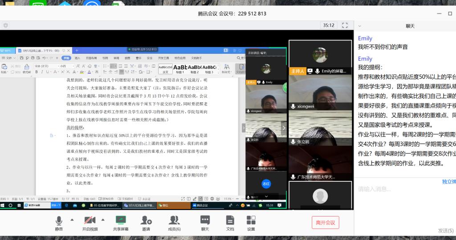Image resolution: width=456 pixels, height=240 pixels.
Task: Expand video options arrow beside 开启视频
Action: [103, 220]
